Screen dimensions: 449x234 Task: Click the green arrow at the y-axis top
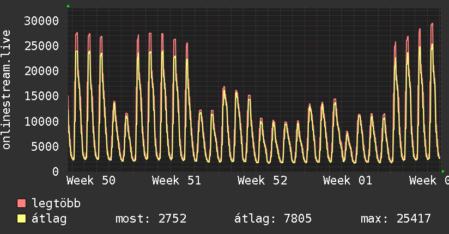click(68, 6)
